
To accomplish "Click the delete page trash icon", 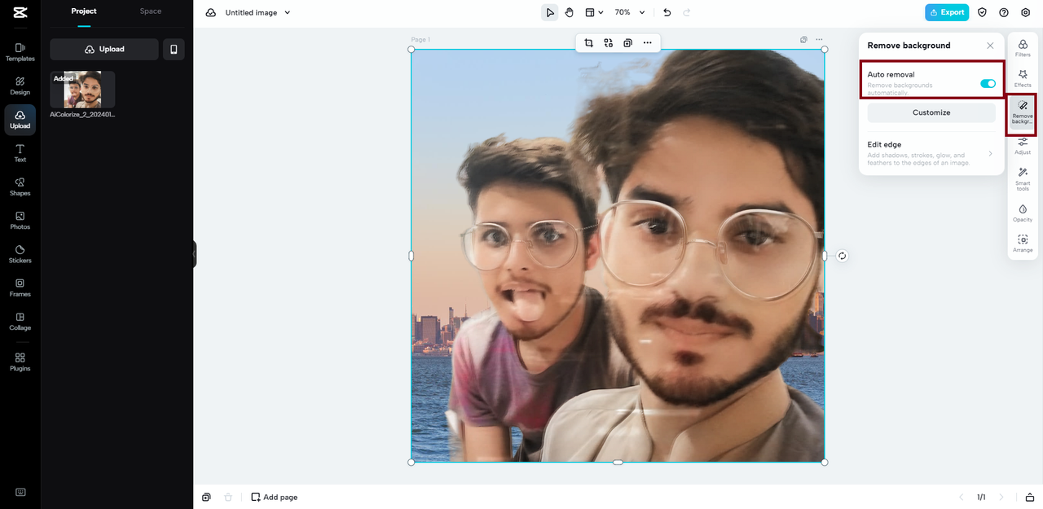I will coord(228,497).
